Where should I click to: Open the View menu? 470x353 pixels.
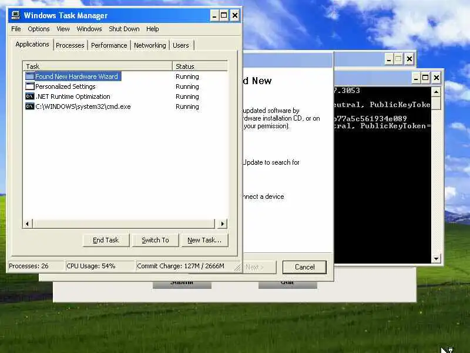click(x=63, y=29)
